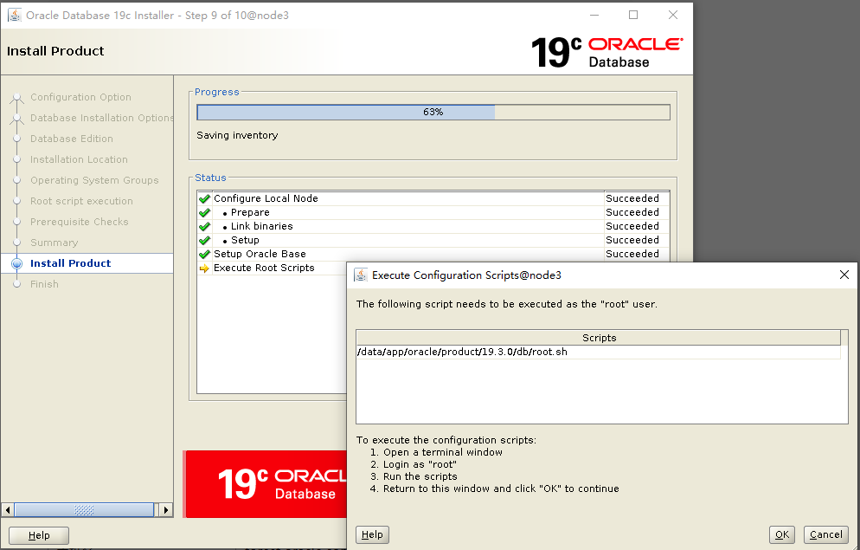Click the left arrow of sidebar scrollbar

(8, 510)
